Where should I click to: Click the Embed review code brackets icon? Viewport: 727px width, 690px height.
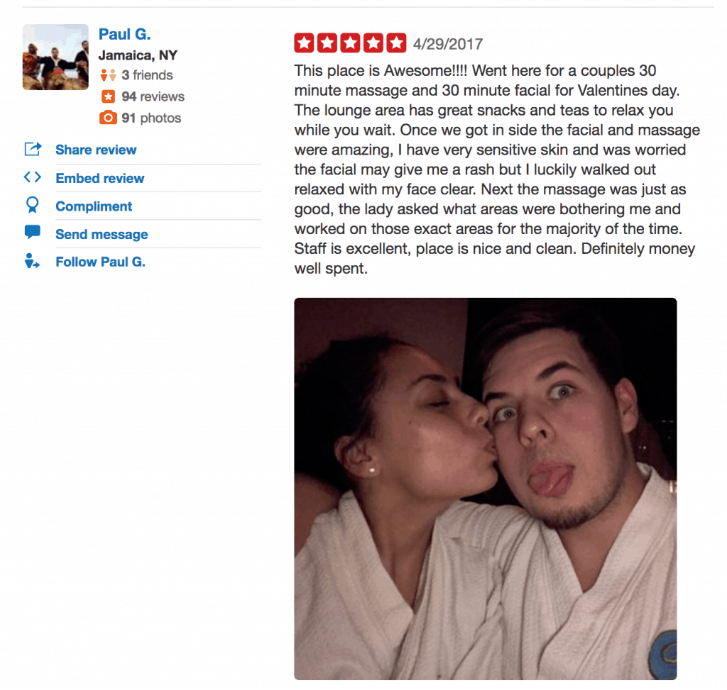tap(33, 177)
